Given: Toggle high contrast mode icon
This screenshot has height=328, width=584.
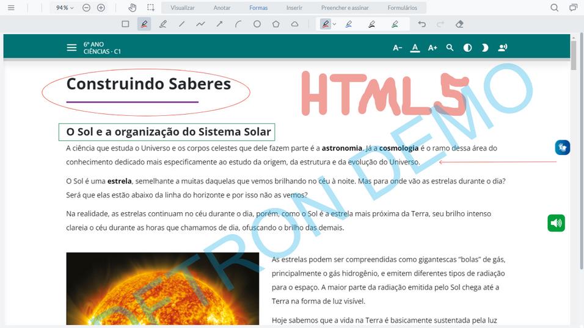Looking at the screenshot, I should click(467, 48).
